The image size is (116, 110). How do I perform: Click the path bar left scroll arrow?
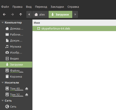click(29, 14)
